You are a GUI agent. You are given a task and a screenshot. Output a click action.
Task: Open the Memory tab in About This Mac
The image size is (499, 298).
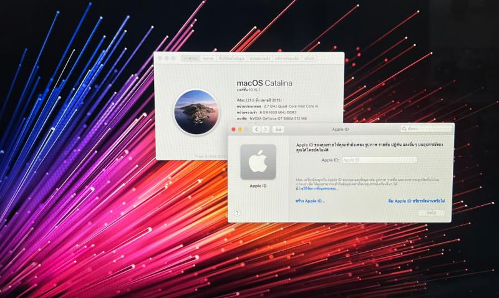pyautogui.click(x=259, y=59)
